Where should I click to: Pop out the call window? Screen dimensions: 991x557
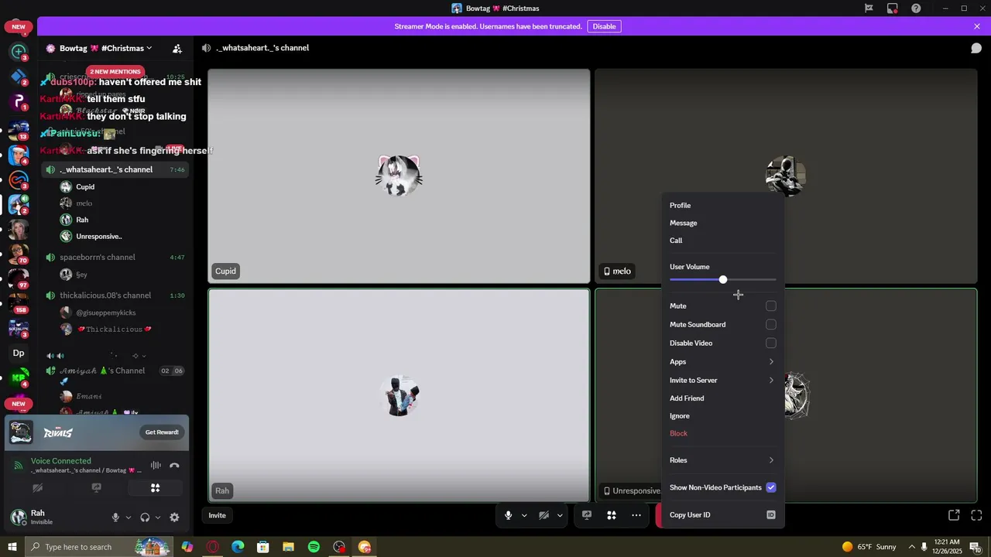(954, 515)
